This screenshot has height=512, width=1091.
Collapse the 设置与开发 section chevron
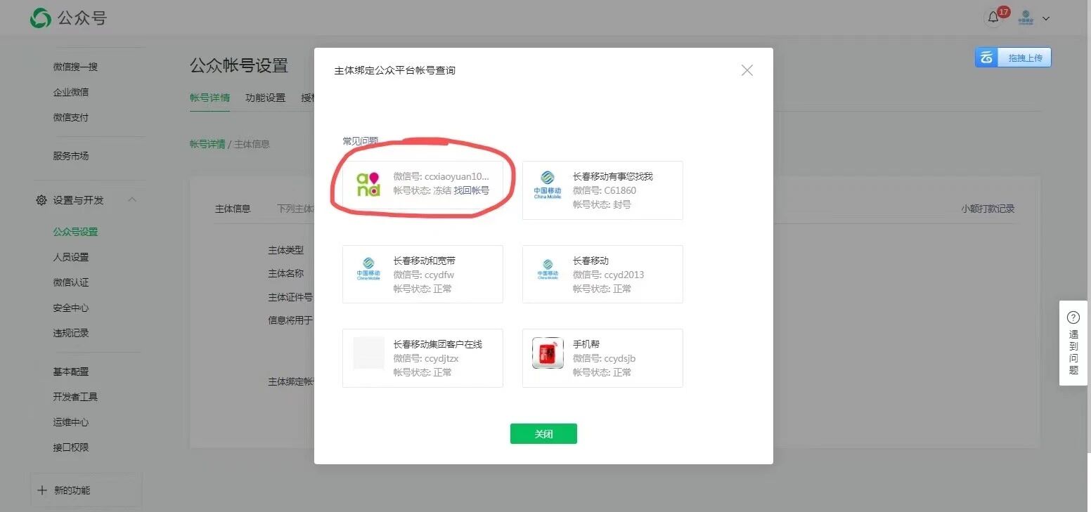(131, 200)
